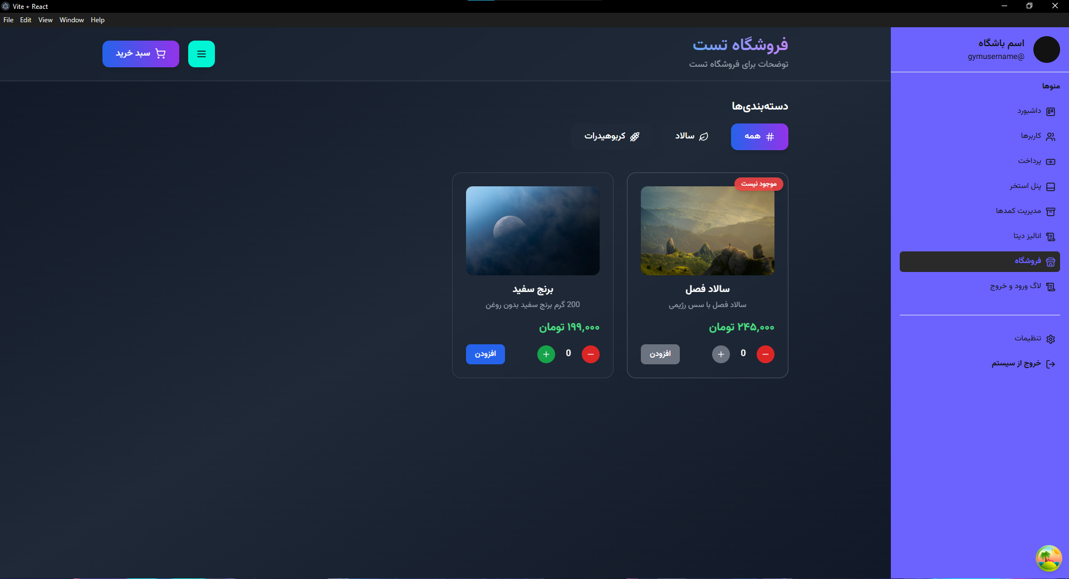
Task: Click the پنل استخر pool panel icon
Action: (x=1051, y=186)
